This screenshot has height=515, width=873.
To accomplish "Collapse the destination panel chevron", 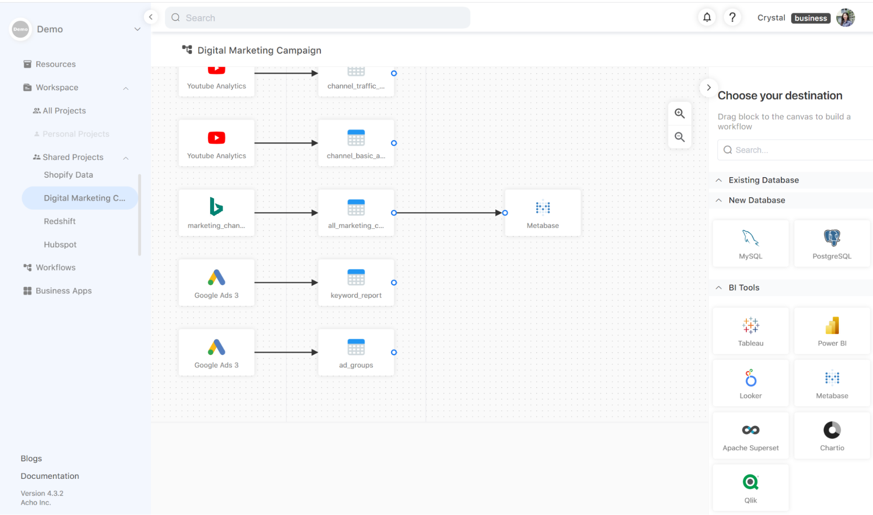I will point(708,87).
